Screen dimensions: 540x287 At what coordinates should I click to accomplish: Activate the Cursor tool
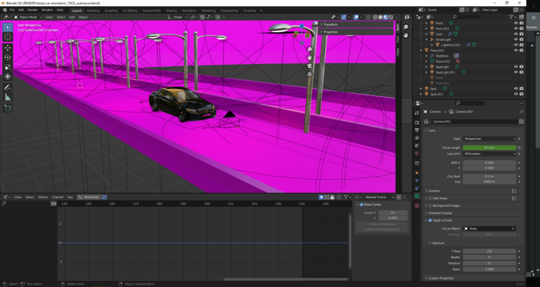pos(7,38)
